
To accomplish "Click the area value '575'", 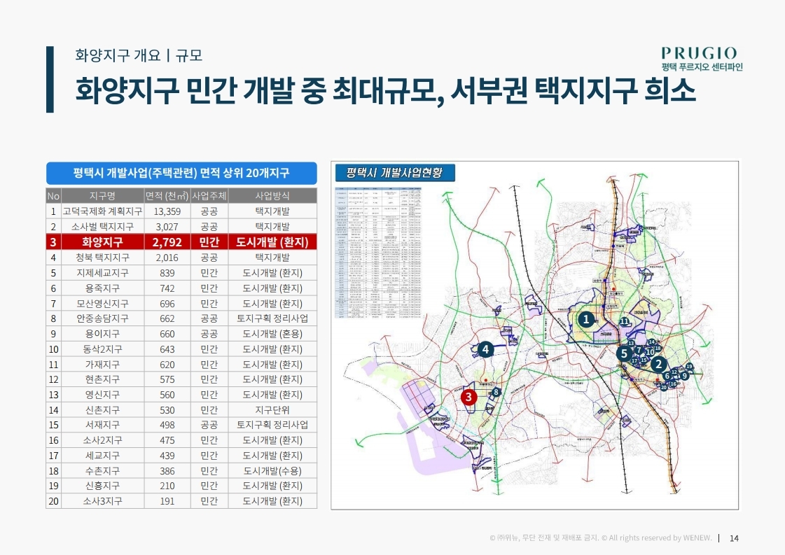I will [x=167, y=379].
